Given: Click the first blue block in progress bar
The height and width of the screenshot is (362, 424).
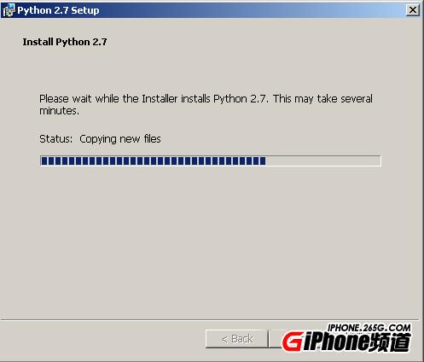Looking at the screenshot, I should click(44, 161).
